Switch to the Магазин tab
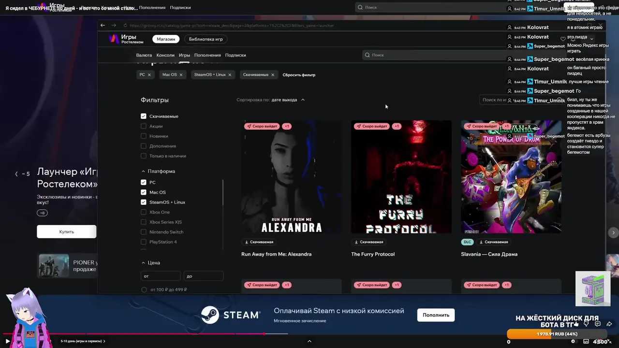 click(x=166, y=39)
